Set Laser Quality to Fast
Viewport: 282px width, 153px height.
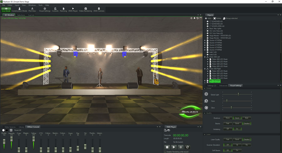point(228,139)
